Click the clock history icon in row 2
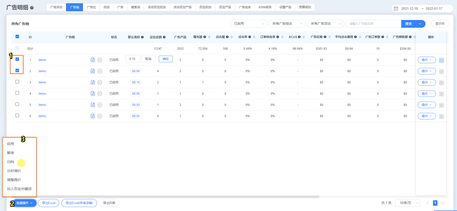The image size is (457, 211). point(441,72)
